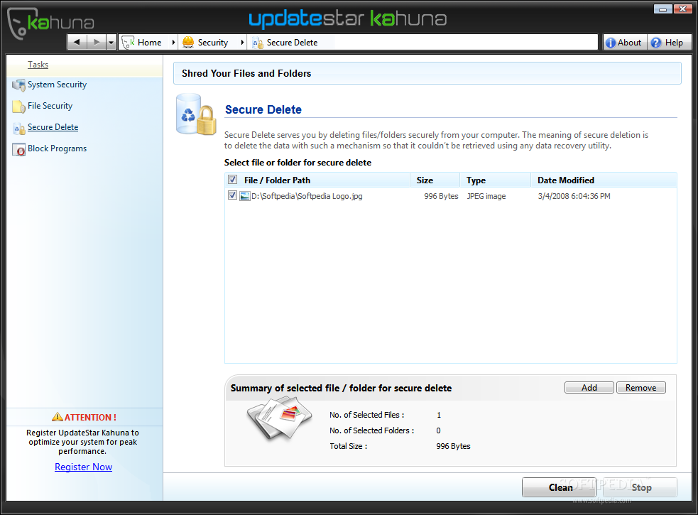
Task: Click the Add button
Action: coord(589,388)
